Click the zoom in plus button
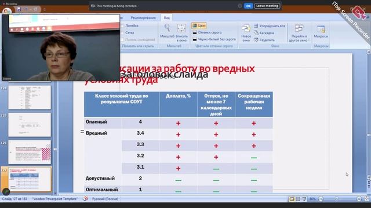 coord(359,199)
